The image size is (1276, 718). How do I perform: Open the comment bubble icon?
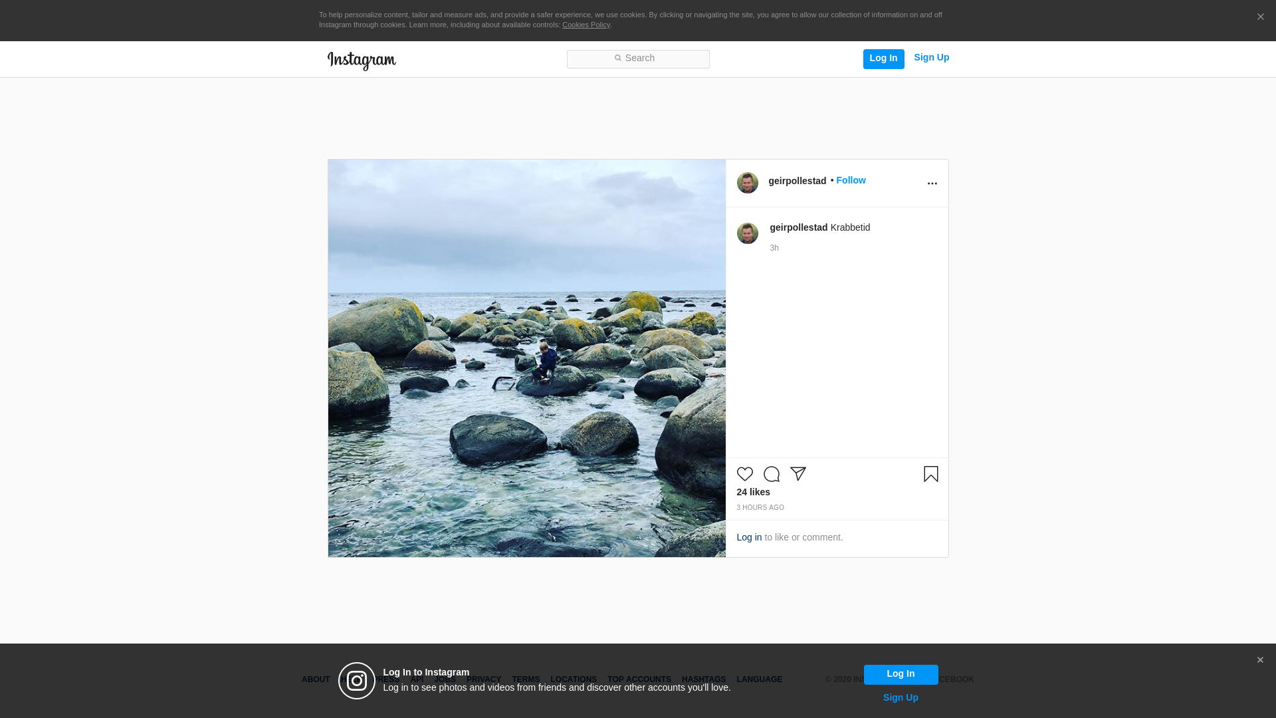click(x=771, y=474)
